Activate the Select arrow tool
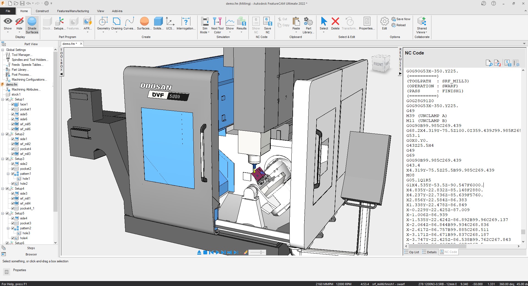Image resolution: width=528 pixels, height=286 pixels. point(324,21)
